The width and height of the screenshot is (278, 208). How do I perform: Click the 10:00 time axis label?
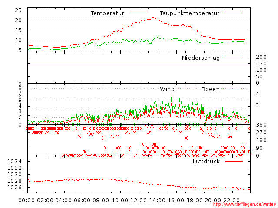120,201
